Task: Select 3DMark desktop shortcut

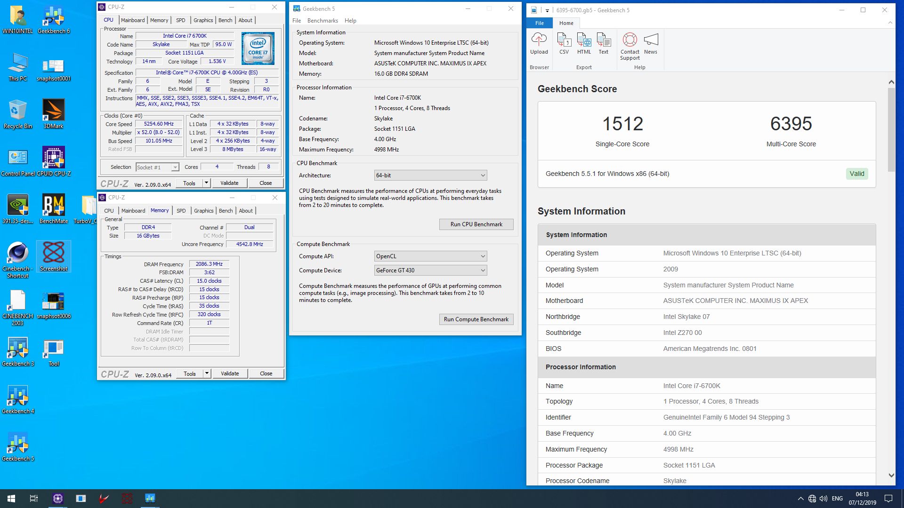Action: tap(54, 115)
